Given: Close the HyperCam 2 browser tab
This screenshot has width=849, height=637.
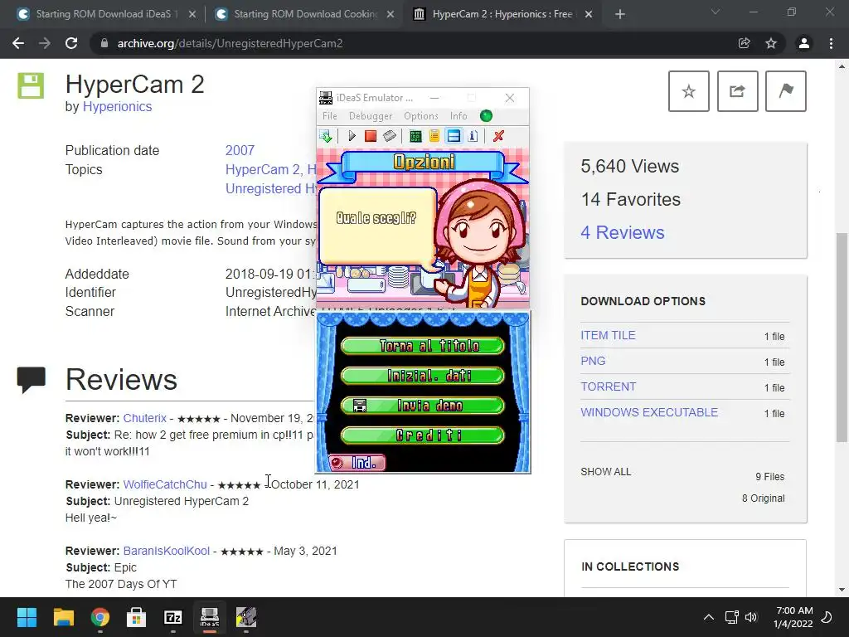Looking at the screenshot, I should pos(589,14).
